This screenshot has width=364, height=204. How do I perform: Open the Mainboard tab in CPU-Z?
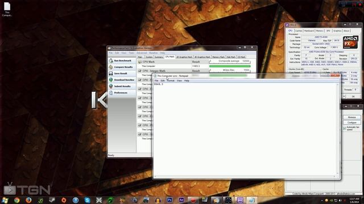[309, 31]
